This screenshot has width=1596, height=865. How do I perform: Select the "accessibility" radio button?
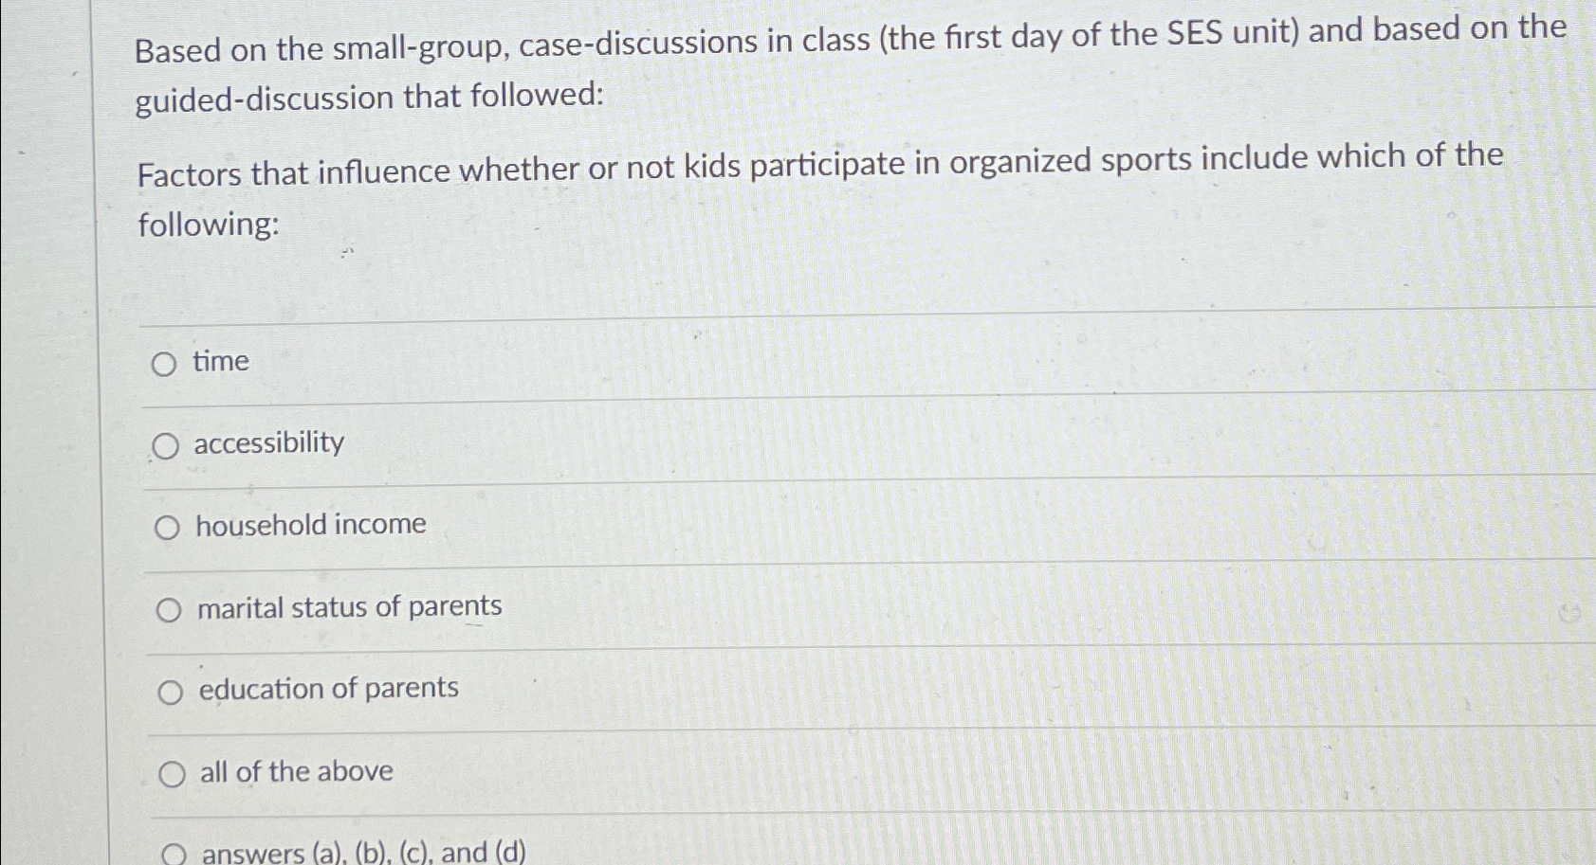(168, 444)
